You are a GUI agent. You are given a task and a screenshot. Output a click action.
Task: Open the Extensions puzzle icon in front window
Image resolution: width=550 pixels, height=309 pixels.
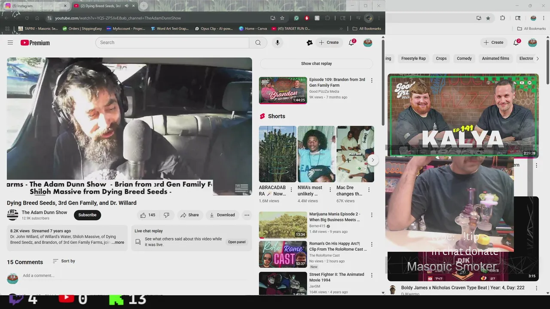coord(327,18)
